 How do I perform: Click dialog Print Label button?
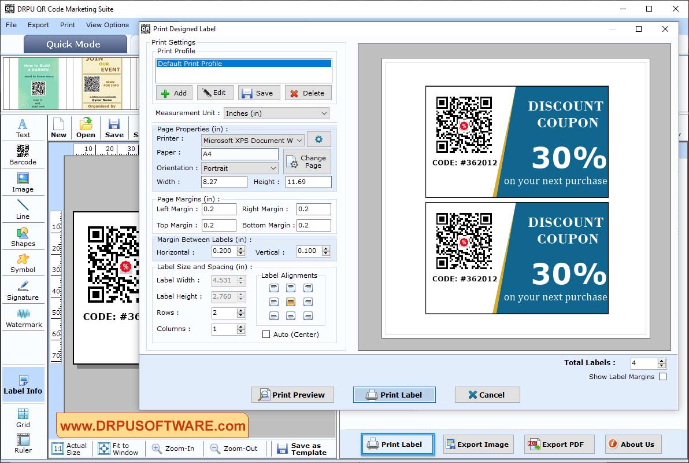click(394, 395)
